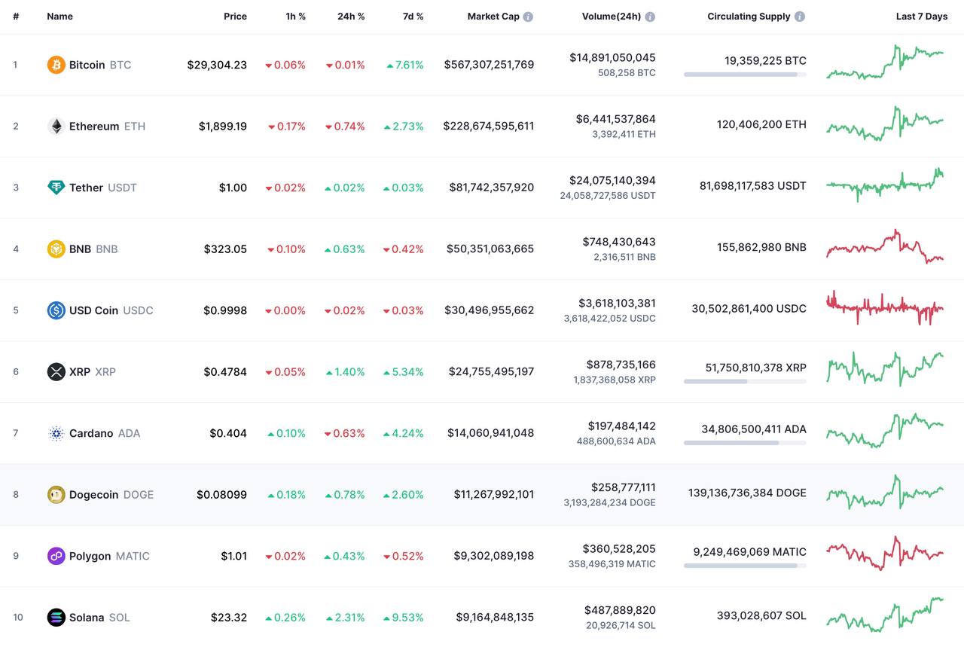Sort by the 7d % column header
The image size is (964, 647).
413,17
